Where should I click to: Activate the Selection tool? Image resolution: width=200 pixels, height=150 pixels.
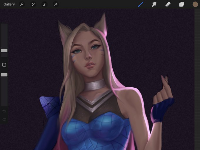(44, 4)
